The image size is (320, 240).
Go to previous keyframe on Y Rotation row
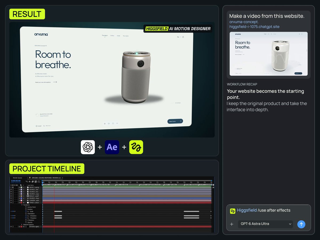(x=11, y=218)
